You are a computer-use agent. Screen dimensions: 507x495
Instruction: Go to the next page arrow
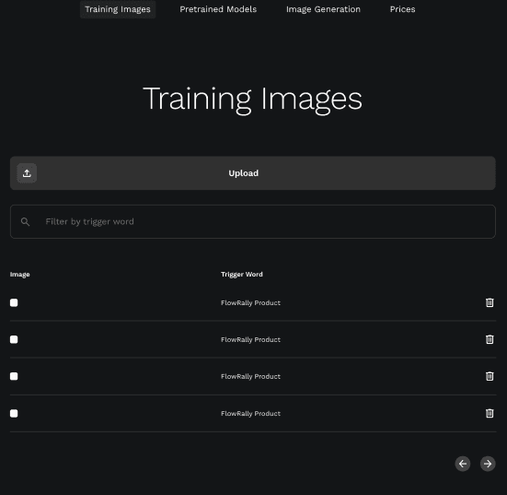tap(488, 464)
